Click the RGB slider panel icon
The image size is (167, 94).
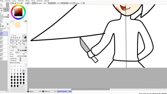click(x=13, y=3)
